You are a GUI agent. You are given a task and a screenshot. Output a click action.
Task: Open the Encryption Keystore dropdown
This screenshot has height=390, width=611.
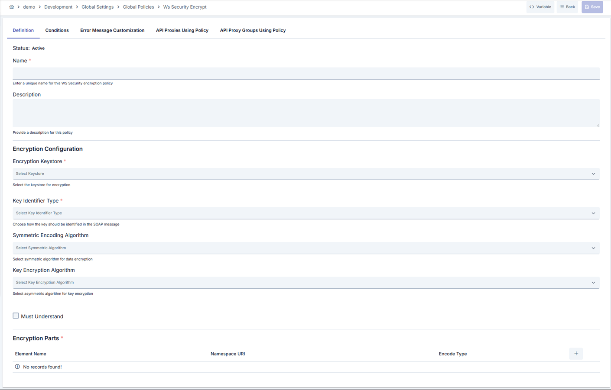point(306,174)
